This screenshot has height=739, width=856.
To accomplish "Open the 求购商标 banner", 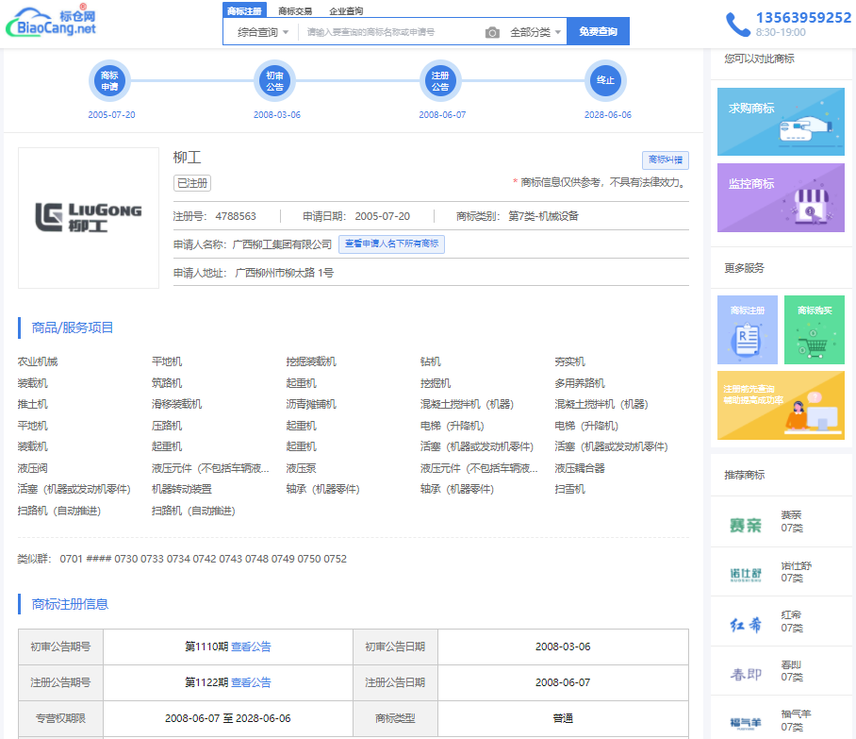I will pos(781,122).
